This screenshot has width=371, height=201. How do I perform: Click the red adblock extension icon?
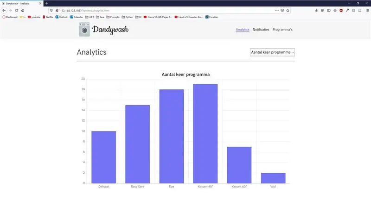pos(341,10)
